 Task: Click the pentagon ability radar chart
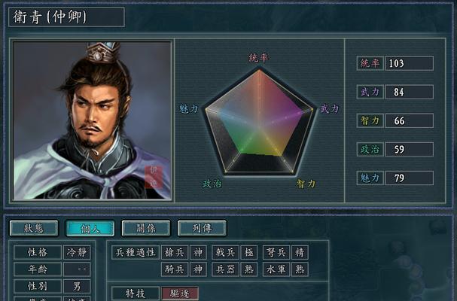(259, 122)
